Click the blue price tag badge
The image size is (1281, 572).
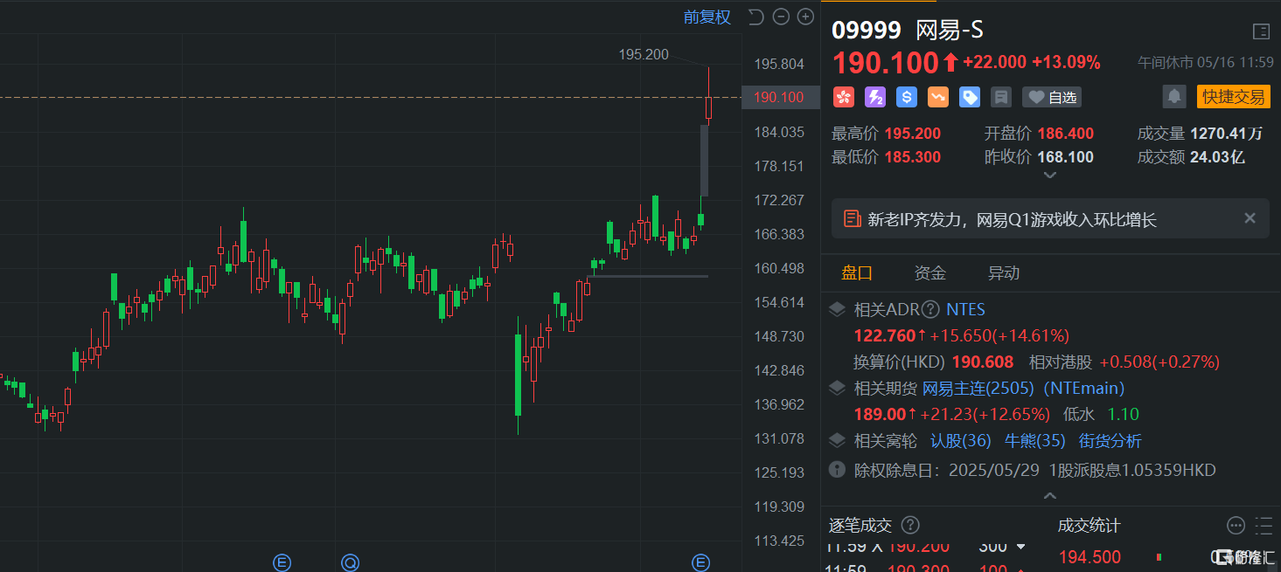pyautogui.click(x=970, y=97)
